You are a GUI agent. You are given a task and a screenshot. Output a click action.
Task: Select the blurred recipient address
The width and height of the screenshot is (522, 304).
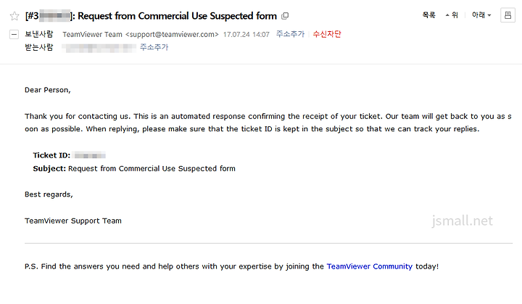tap(99, 48)
